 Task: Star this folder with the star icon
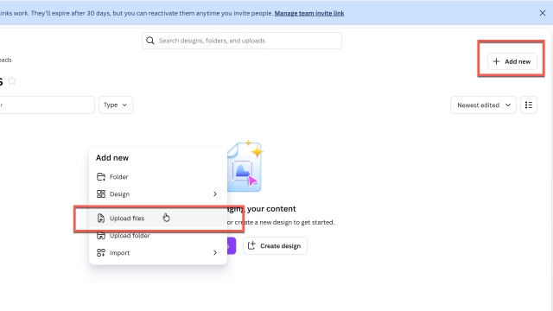point(11,80)
